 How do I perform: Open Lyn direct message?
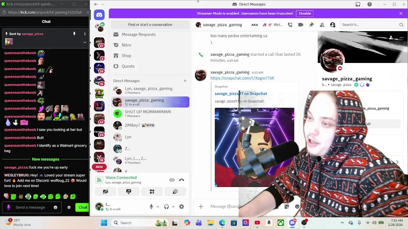tap(150, 137)
